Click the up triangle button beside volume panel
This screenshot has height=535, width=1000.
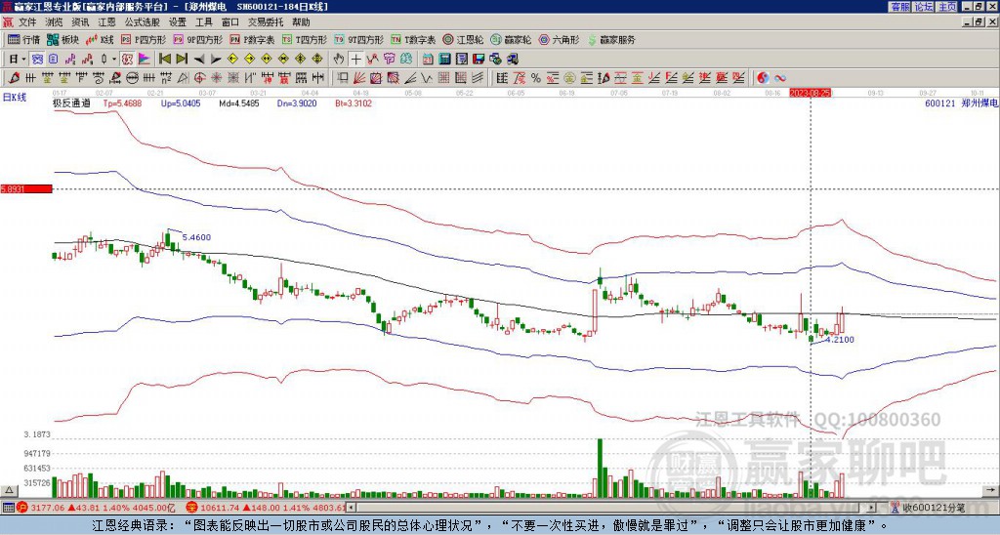[9, 490]
